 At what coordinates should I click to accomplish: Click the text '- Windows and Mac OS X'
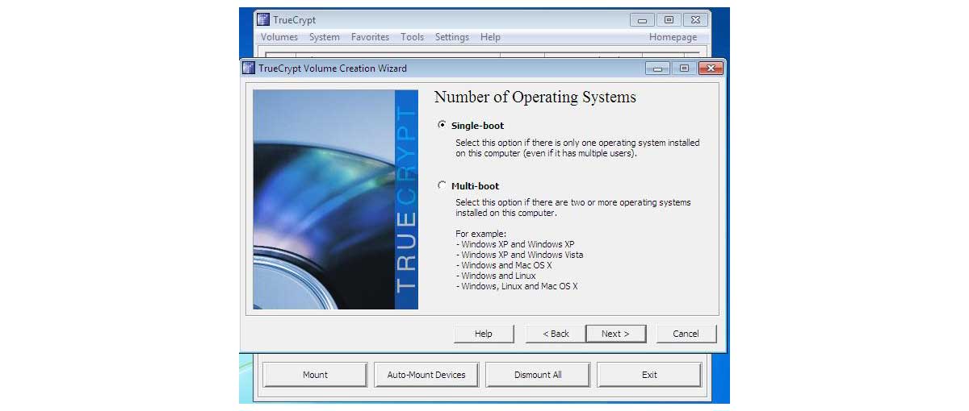504,265
